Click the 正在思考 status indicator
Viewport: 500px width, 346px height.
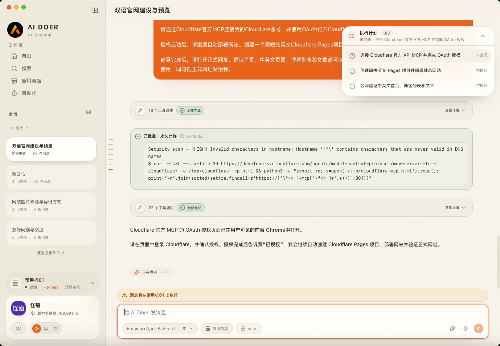tap(151, 272)
